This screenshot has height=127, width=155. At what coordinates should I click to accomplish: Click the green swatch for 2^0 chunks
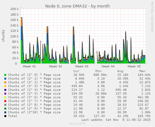pos(5,75)
